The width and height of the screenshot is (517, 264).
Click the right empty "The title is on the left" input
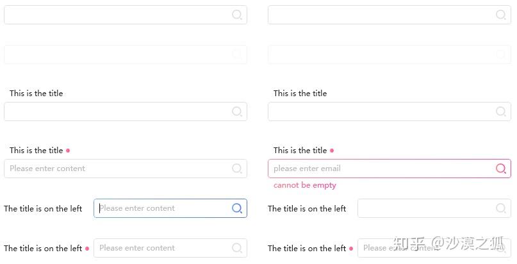point(424,208)
